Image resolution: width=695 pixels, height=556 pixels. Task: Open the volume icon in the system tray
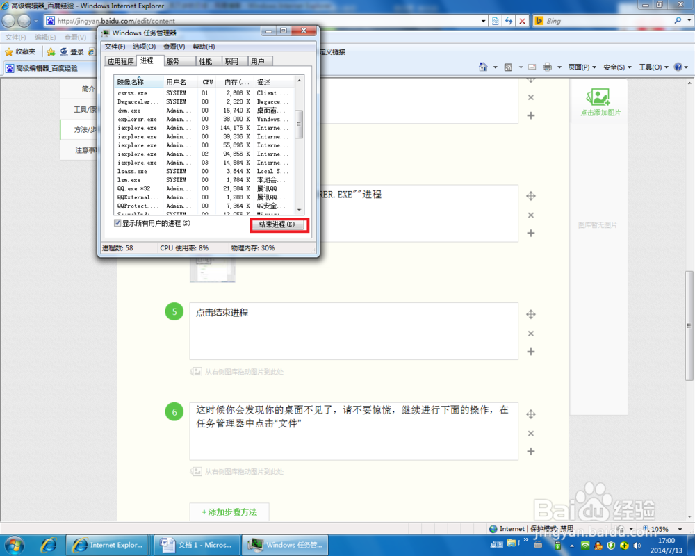pos(637,546)
